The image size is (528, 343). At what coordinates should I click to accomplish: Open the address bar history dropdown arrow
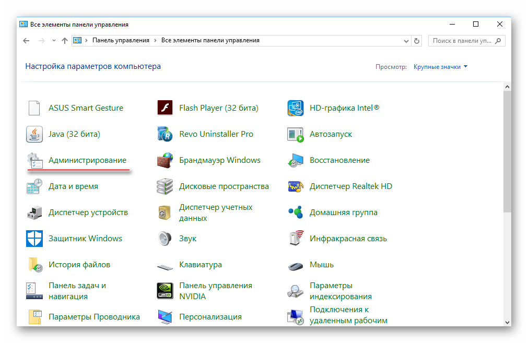click(x=406, y=41)
